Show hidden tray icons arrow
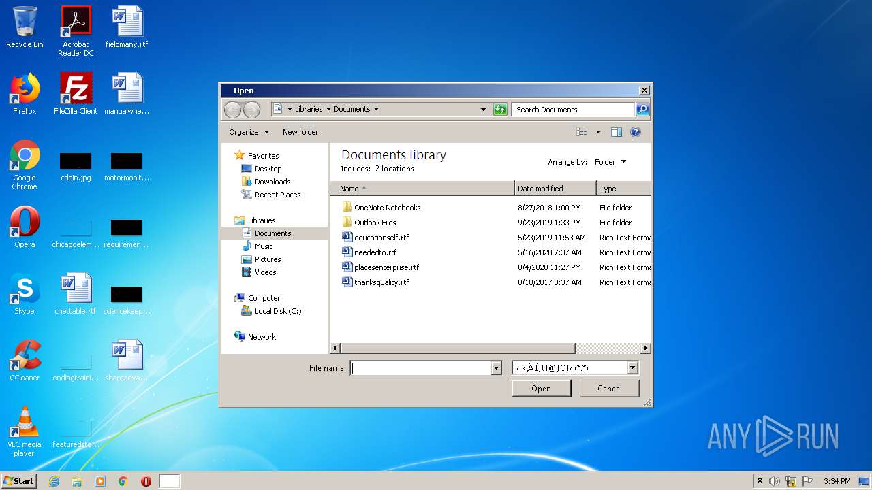The height and width of the screenshot is (490, 872). [x=760, y=481]
